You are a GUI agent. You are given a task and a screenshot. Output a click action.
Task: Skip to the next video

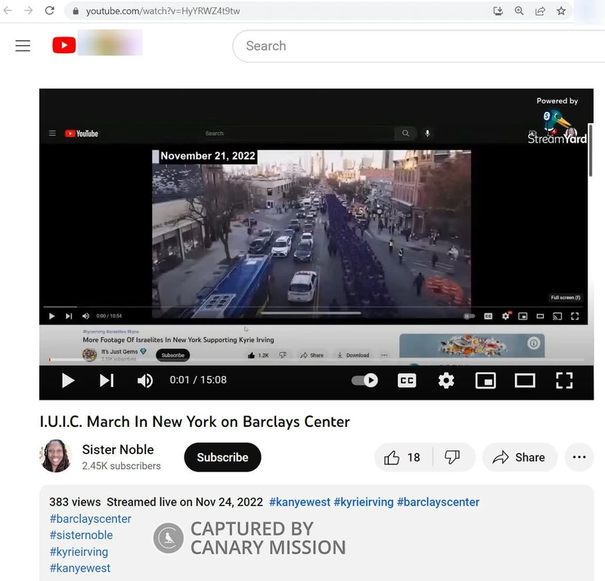(106, 380)
